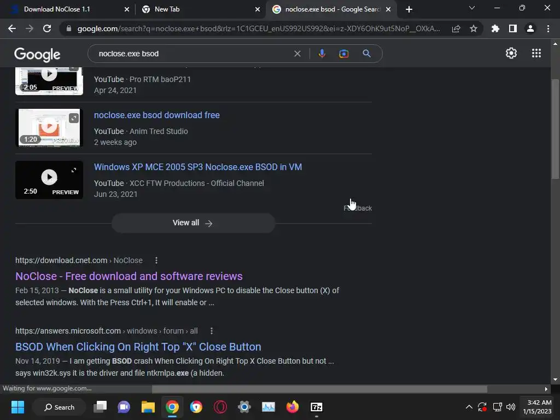This screenshot has width=560, height=420.
Task: Open the Google apps grid
Action: pyautogui.click(x=536, y=53)
